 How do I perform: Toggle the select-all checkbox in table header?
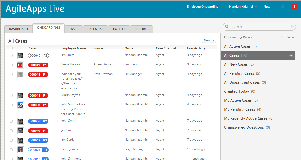tap(11, 48)
